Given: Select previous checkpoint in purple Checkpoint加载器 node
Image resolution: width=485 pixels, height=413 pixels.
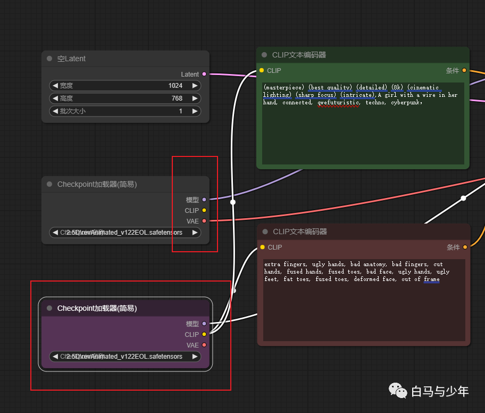Looking at the screenshot, I should click(x=56, y=357).
